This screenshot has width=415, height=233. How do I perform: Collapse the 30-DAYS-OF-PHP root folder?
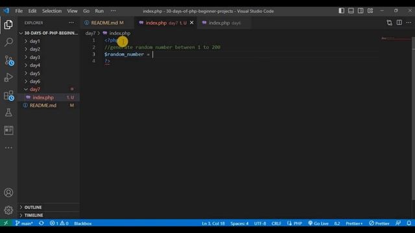pyautogui.click(x=49, y=33)
